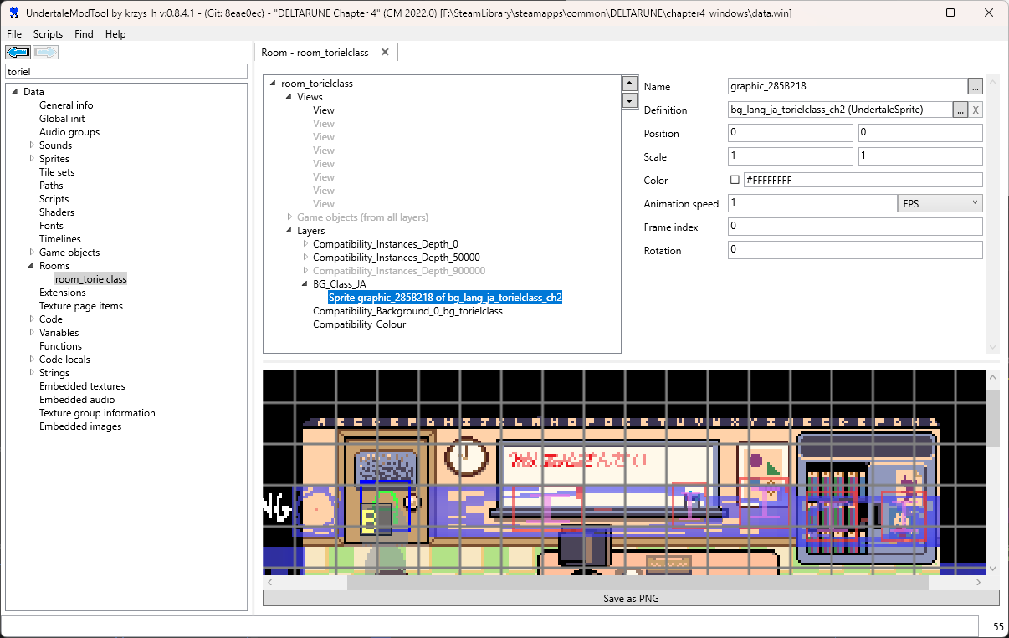Click the Rotation value field
The width and height of the screenshot is (1009, 638).
(x=855, y=250)
